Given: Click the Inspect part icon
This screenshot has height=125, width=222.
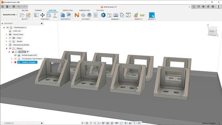Looking at the screenshot, I should tap(136, 15).
